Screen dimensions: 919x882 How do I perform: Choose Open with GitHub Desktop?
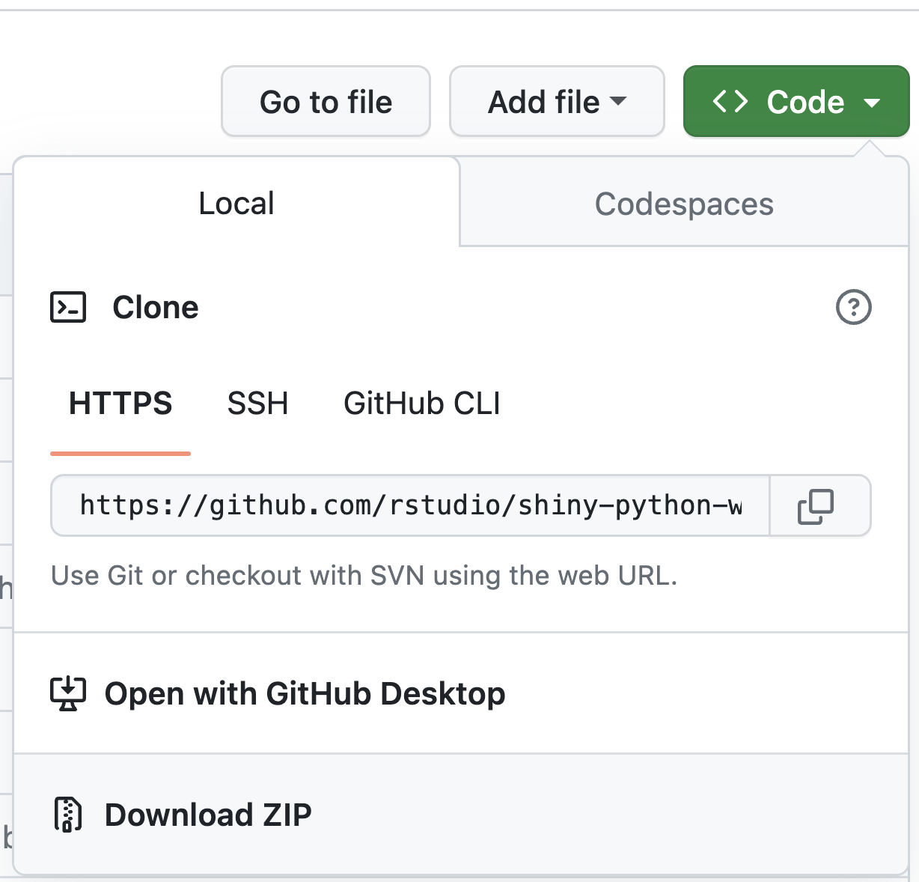[461, 693]
